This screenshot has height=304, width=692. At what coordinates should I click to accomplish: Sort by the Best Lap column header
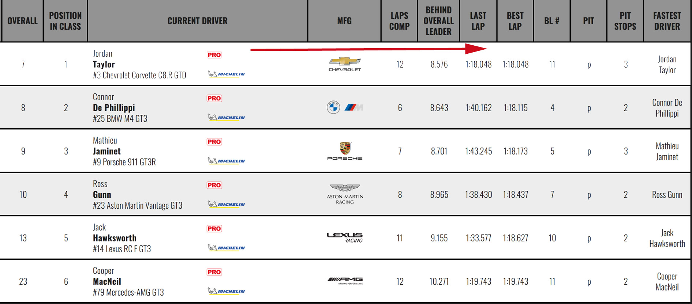point(515,21)
